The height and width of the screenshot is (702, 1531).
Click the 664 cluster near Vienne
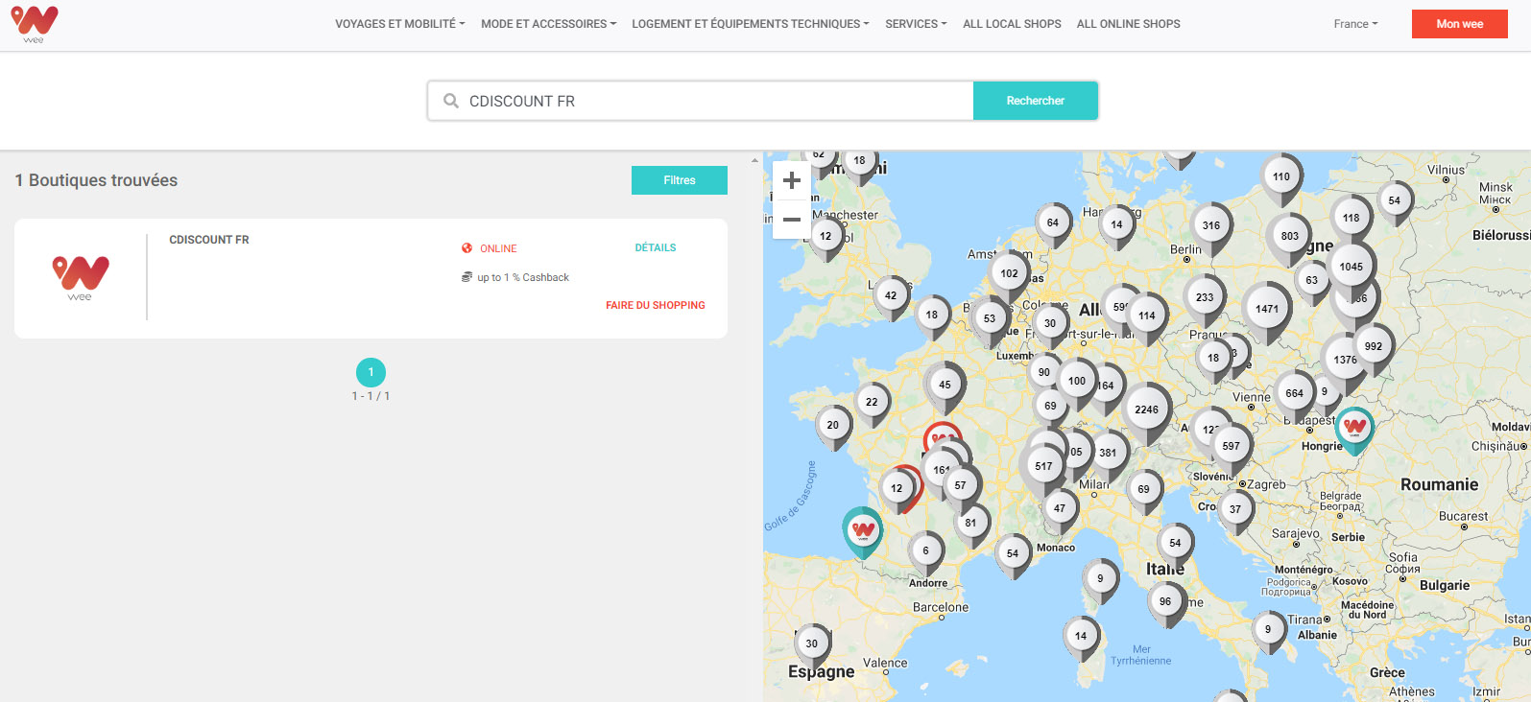click(1295, 393)
